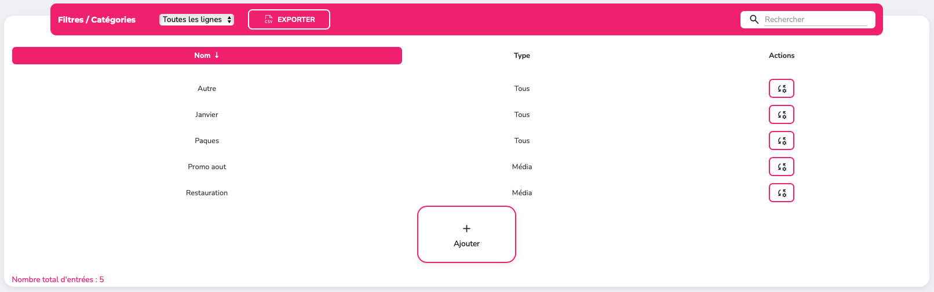Open the settings action icon for the Paques row
Screen dimensions: 934x292
point(782,141)
